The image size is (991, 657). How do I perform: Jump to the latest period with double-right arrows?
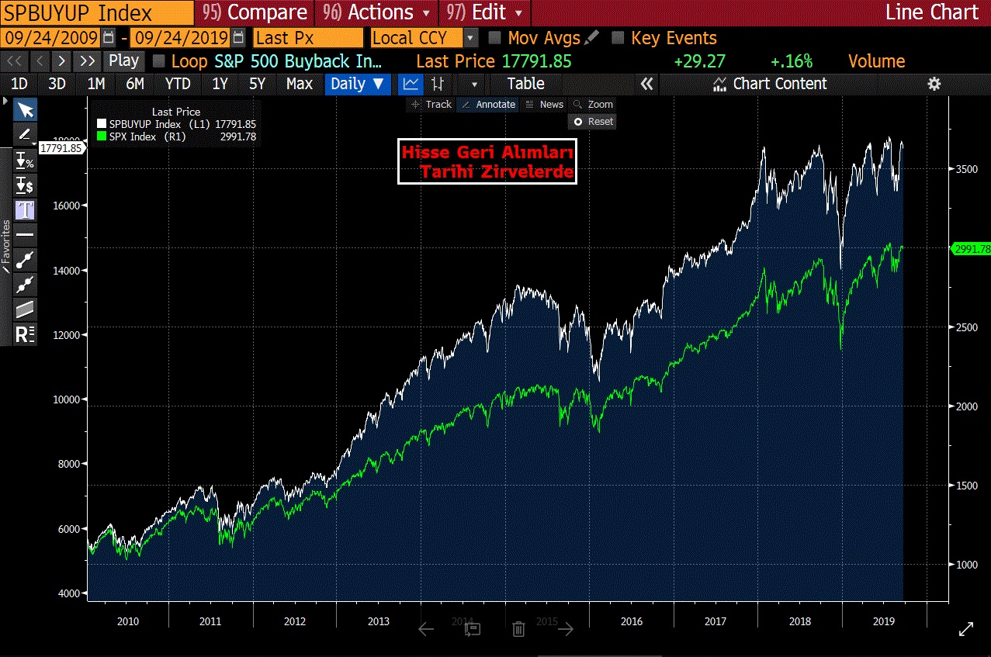(88, 61)
